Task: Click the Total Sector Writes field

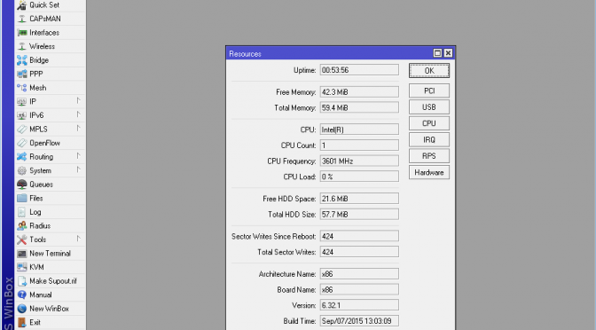Action: pos(359,252)
